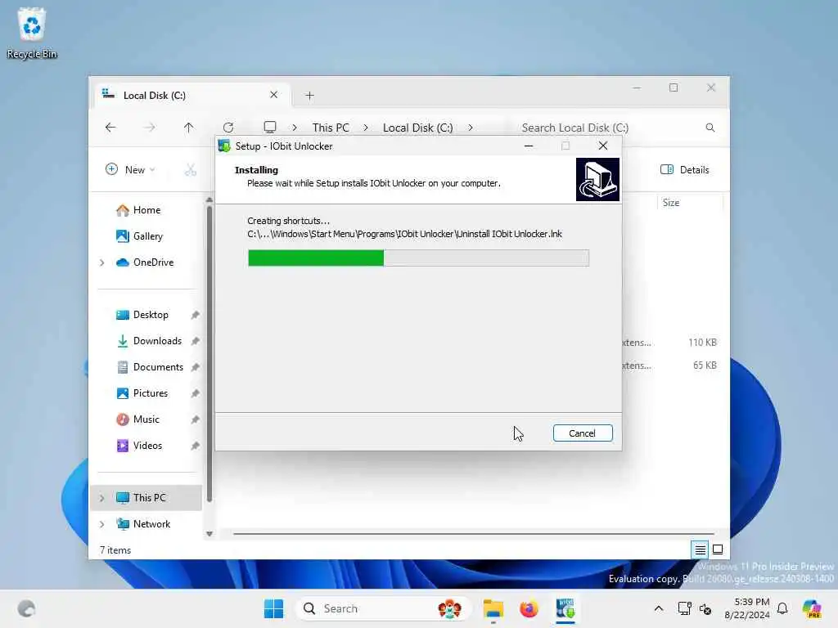Click the horizontal scrollbar in file list
Image resolution: width=838 pixels, height=628 pixels.
coord(474,533)
